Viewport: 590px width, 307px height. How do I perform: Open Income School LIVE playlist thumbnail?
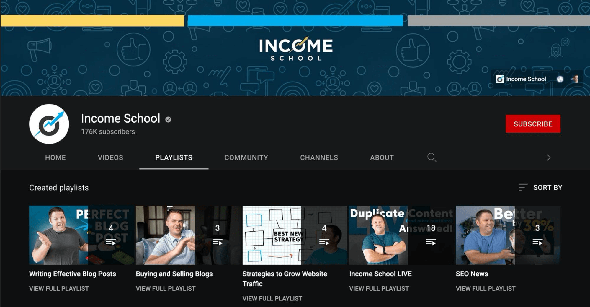coord(401,235)
